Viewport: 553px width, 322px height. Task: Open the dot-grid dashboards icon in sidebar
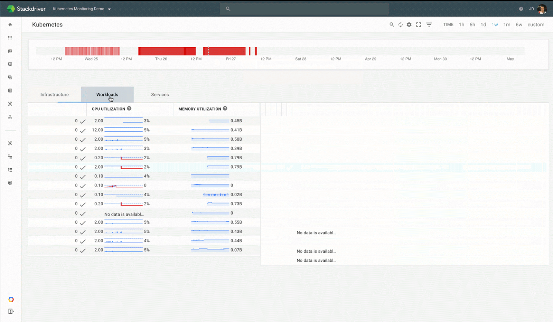point(10,38)
